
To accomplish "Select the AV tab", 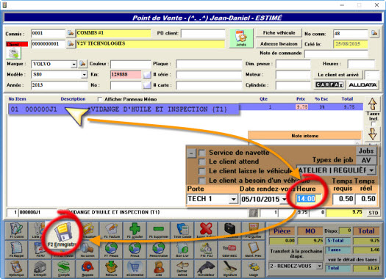I will click(366, 160).
